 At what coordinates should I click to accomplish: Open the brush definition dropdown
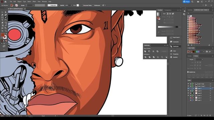(58, 5)
